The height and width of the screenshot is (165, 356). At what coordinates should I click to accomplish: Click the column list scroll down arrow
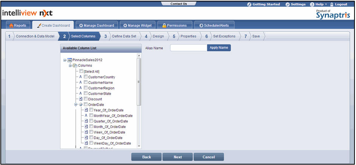point(139,146)
